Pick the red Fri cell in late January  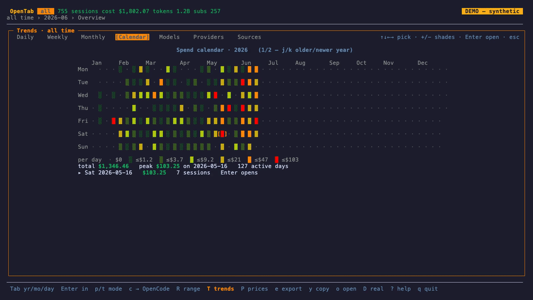click(114, 121)
